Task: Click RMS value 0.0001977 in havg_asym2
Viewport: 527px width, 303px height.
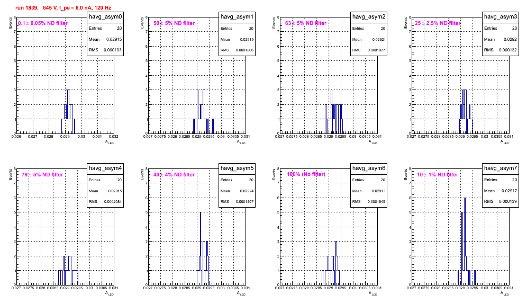Action: (376, 50)
